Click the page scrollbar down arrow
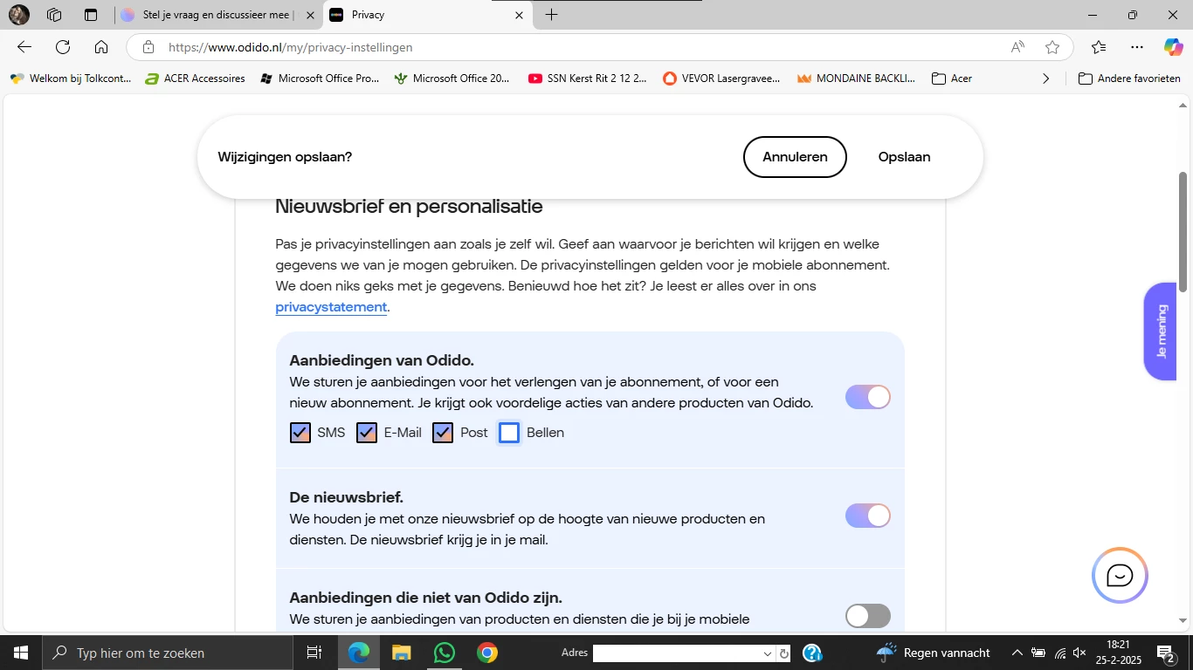The height and width of the screenshot is (670, 1193). point(1183,621)
